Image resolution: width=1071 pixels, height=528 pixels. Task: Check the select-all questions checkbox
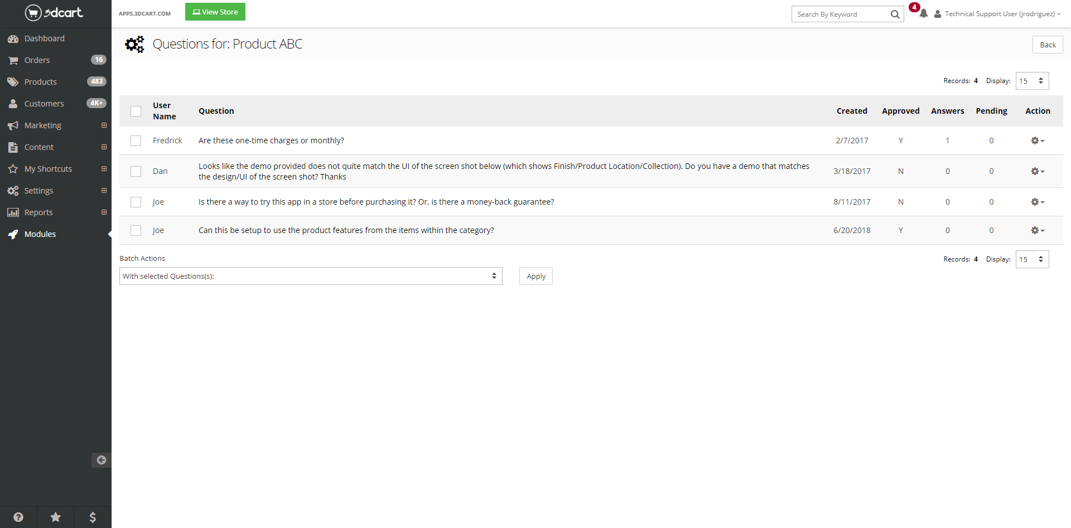[x=136, y=111]
